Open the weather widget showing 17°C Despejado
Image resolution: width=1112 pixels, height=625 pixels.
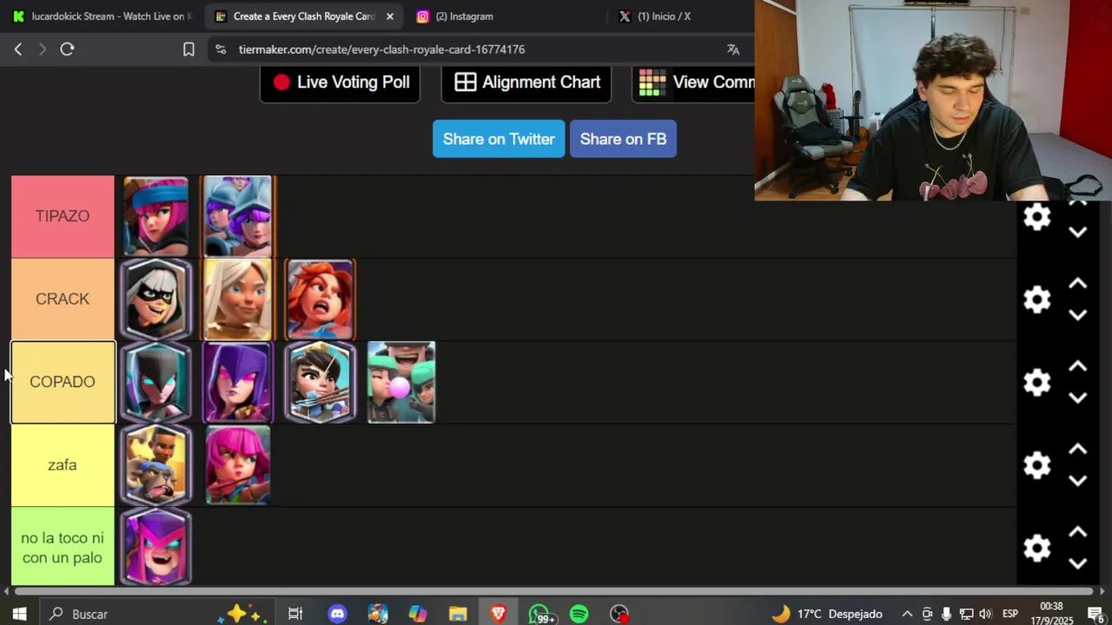[x=827, y=614]
